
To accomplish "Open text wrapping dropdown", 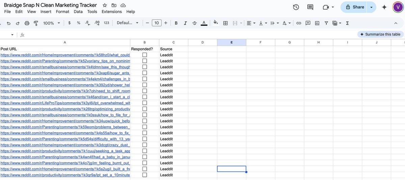I will [274, 23].
